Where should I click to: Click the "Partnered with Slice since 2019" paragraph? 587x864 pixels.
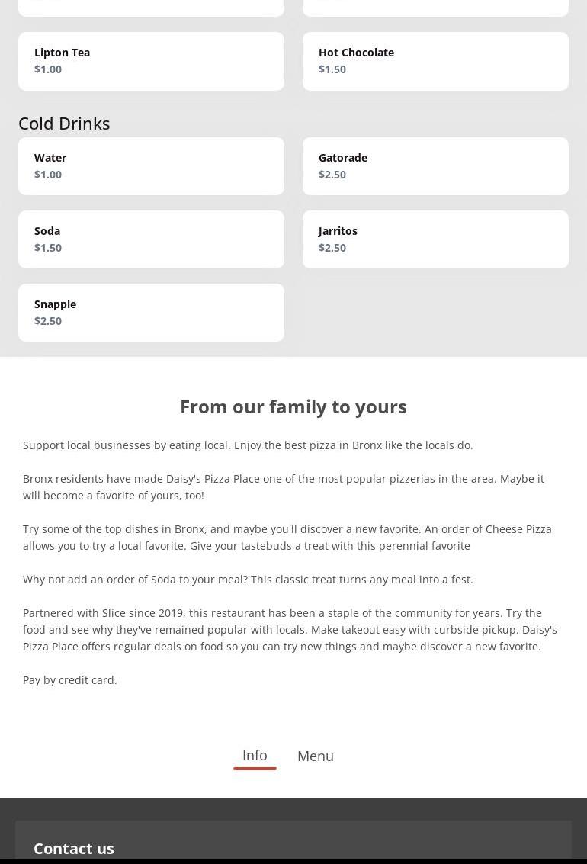click(x=290, y=629)
